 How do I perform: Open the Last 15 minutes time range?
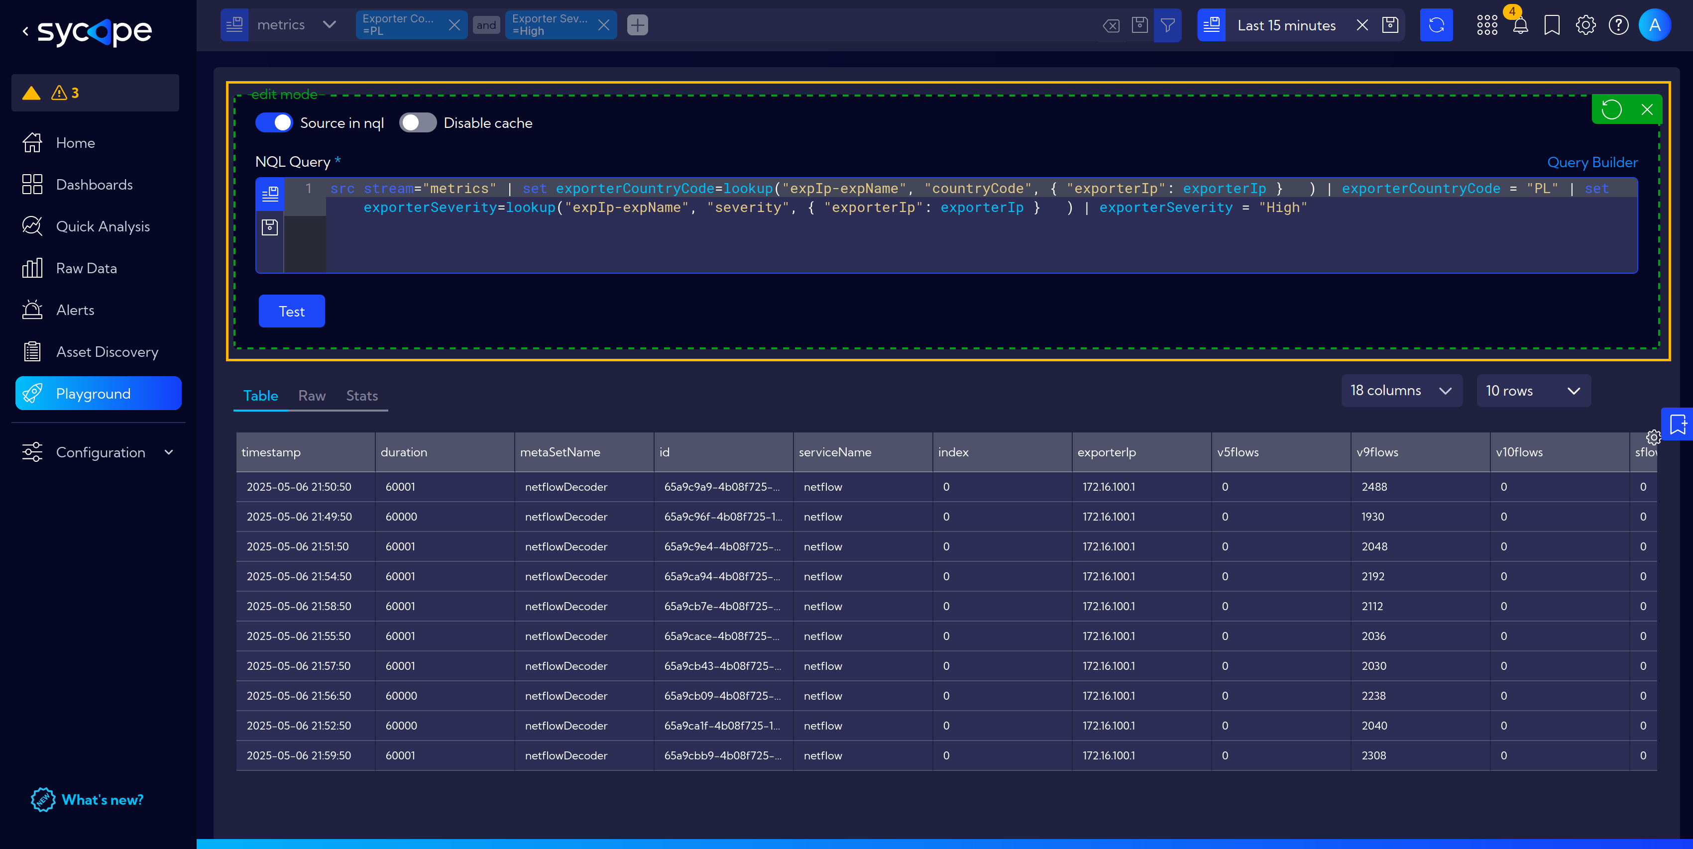(1286, 25)
